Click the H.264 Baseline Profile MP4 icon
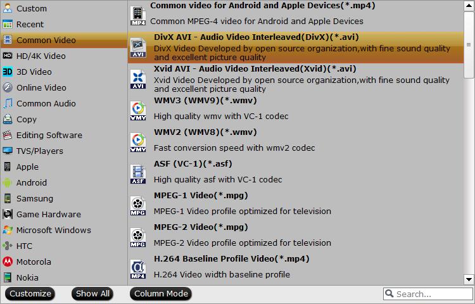475x304 pixels. [138, 269]
